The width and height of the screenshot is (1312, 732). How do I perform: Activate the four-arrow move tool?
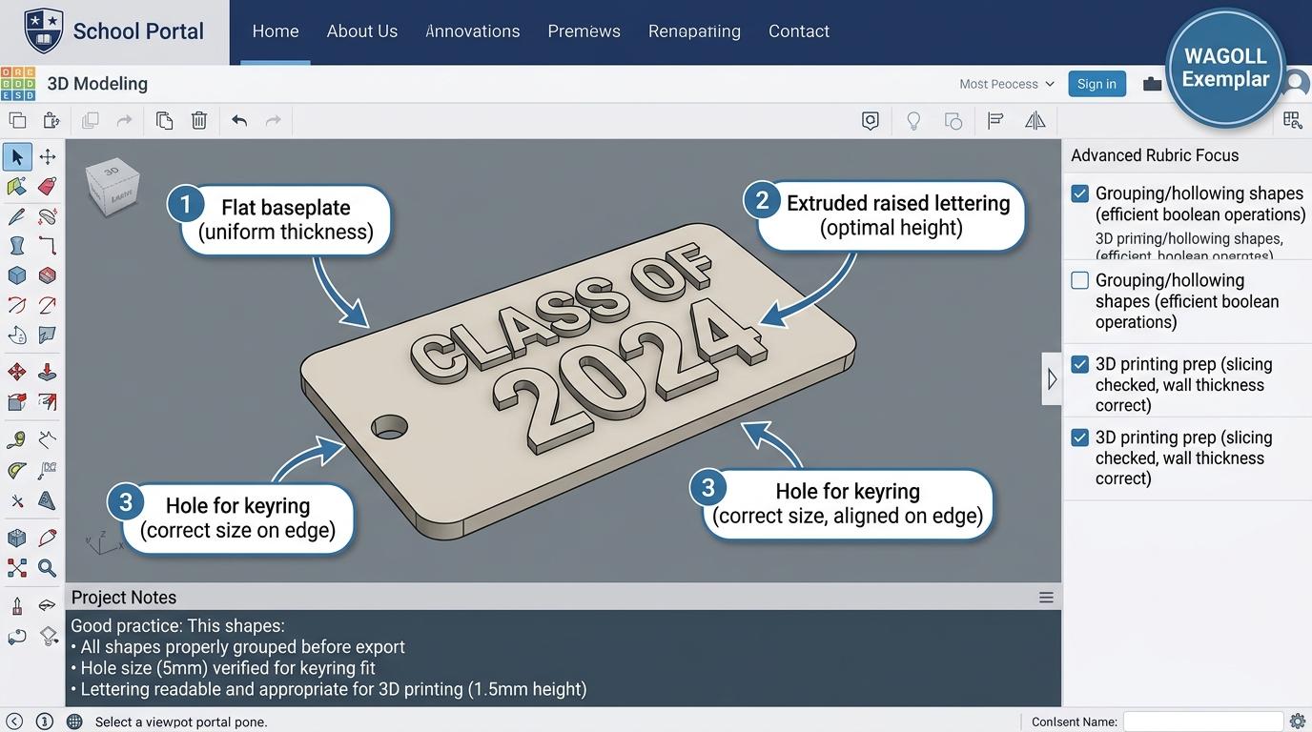[48, 156]
